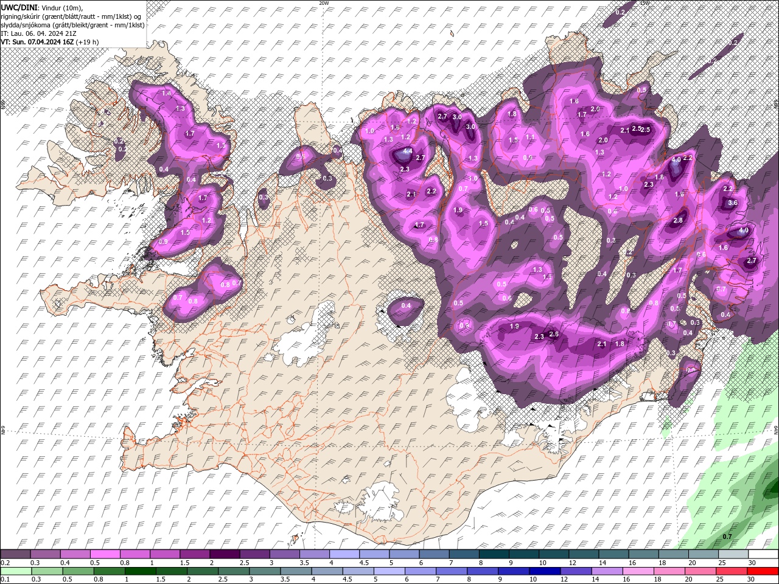The image size is (779, 584).
Task: Click the 3.6 snowfall value
Action: pos(733,203)
